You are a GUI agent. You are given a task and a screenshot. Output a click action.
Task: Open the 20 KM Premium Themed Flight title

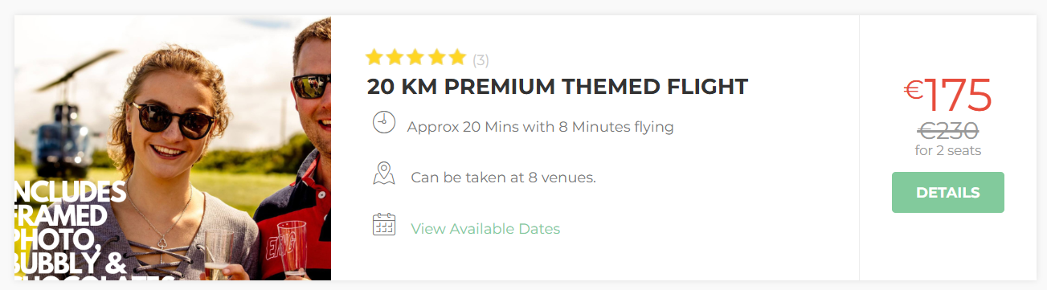(558, 87)
